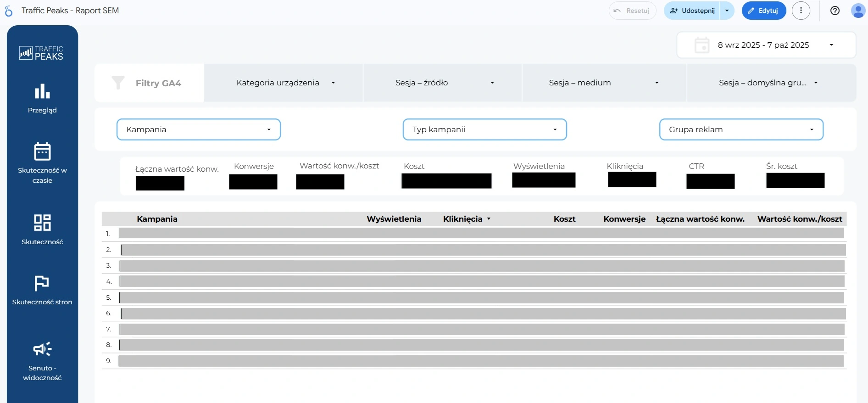Expand the Sesja – źródło filter

click(x=443, y=83)
